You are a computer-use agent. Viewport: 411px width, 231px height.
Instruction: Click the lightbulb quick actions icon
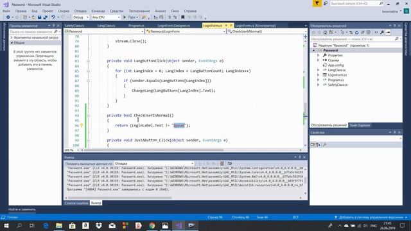[x=82, y=126]
